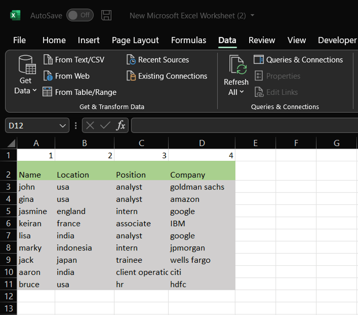Select the cell containing keiran
The image size is (358, 315).
(x=36, y=223)
